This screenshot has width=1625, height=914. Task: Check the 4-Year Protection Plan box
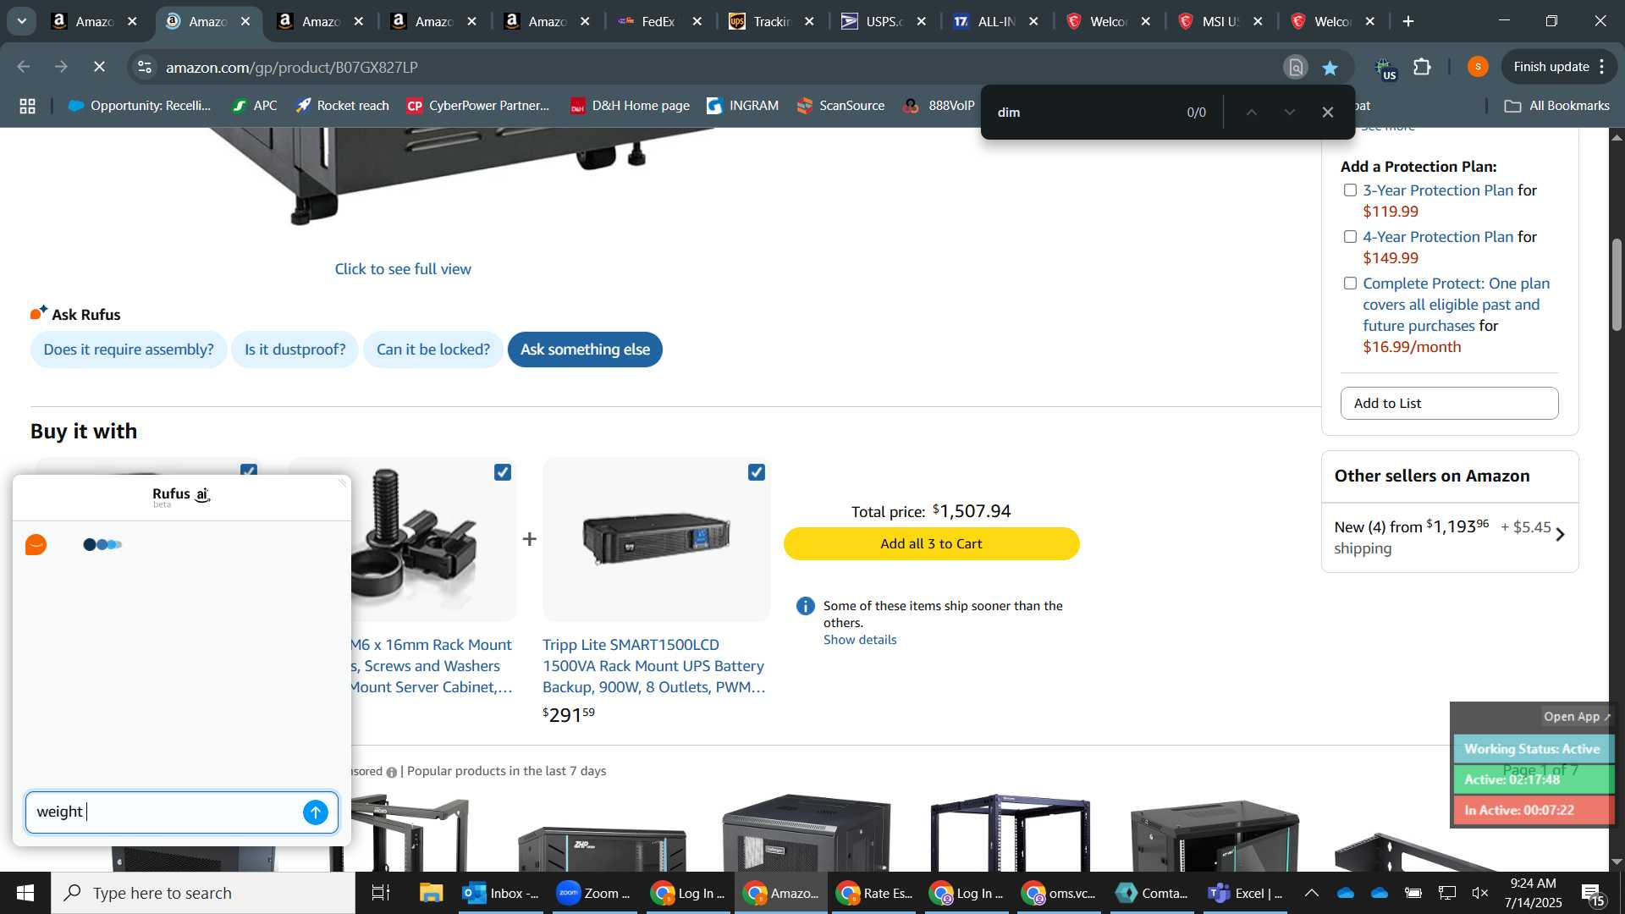point(1350,237)
